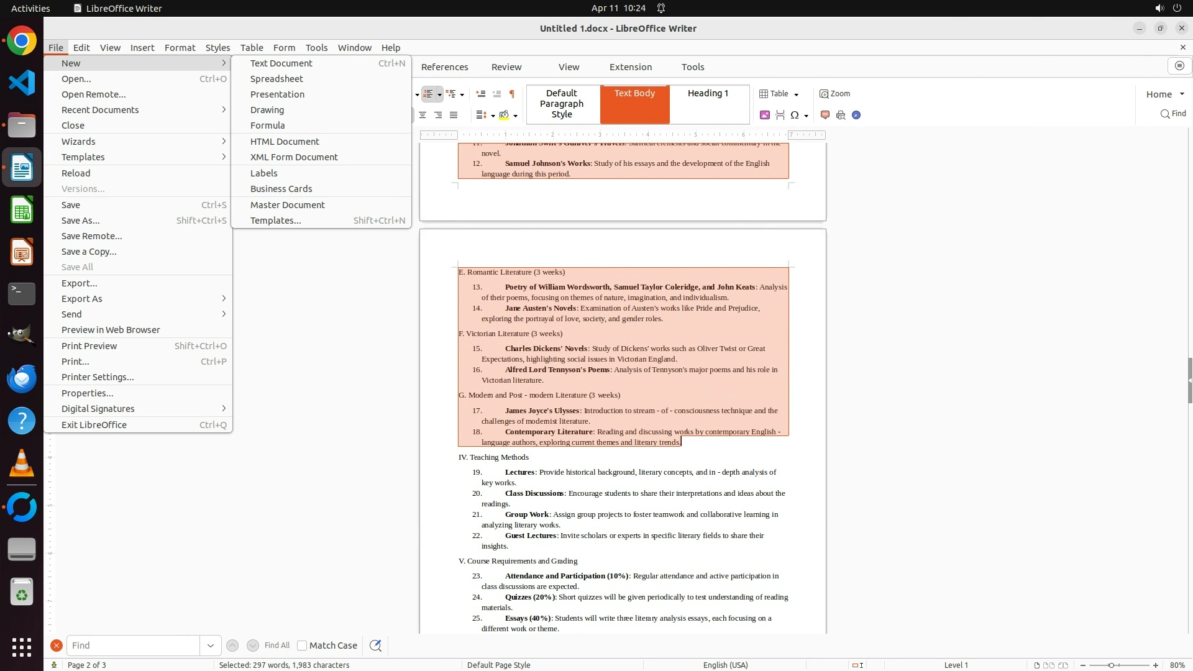Open the Navigator compass icon
The width and height of the screenshot is (1193, 671).
(856, 115)
